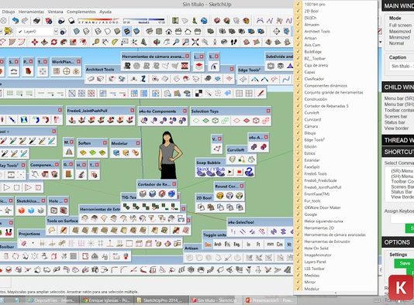Click the first Soften toolbar yellow block icon
Screen dimensions: 414x305
[x=83, y=152]
